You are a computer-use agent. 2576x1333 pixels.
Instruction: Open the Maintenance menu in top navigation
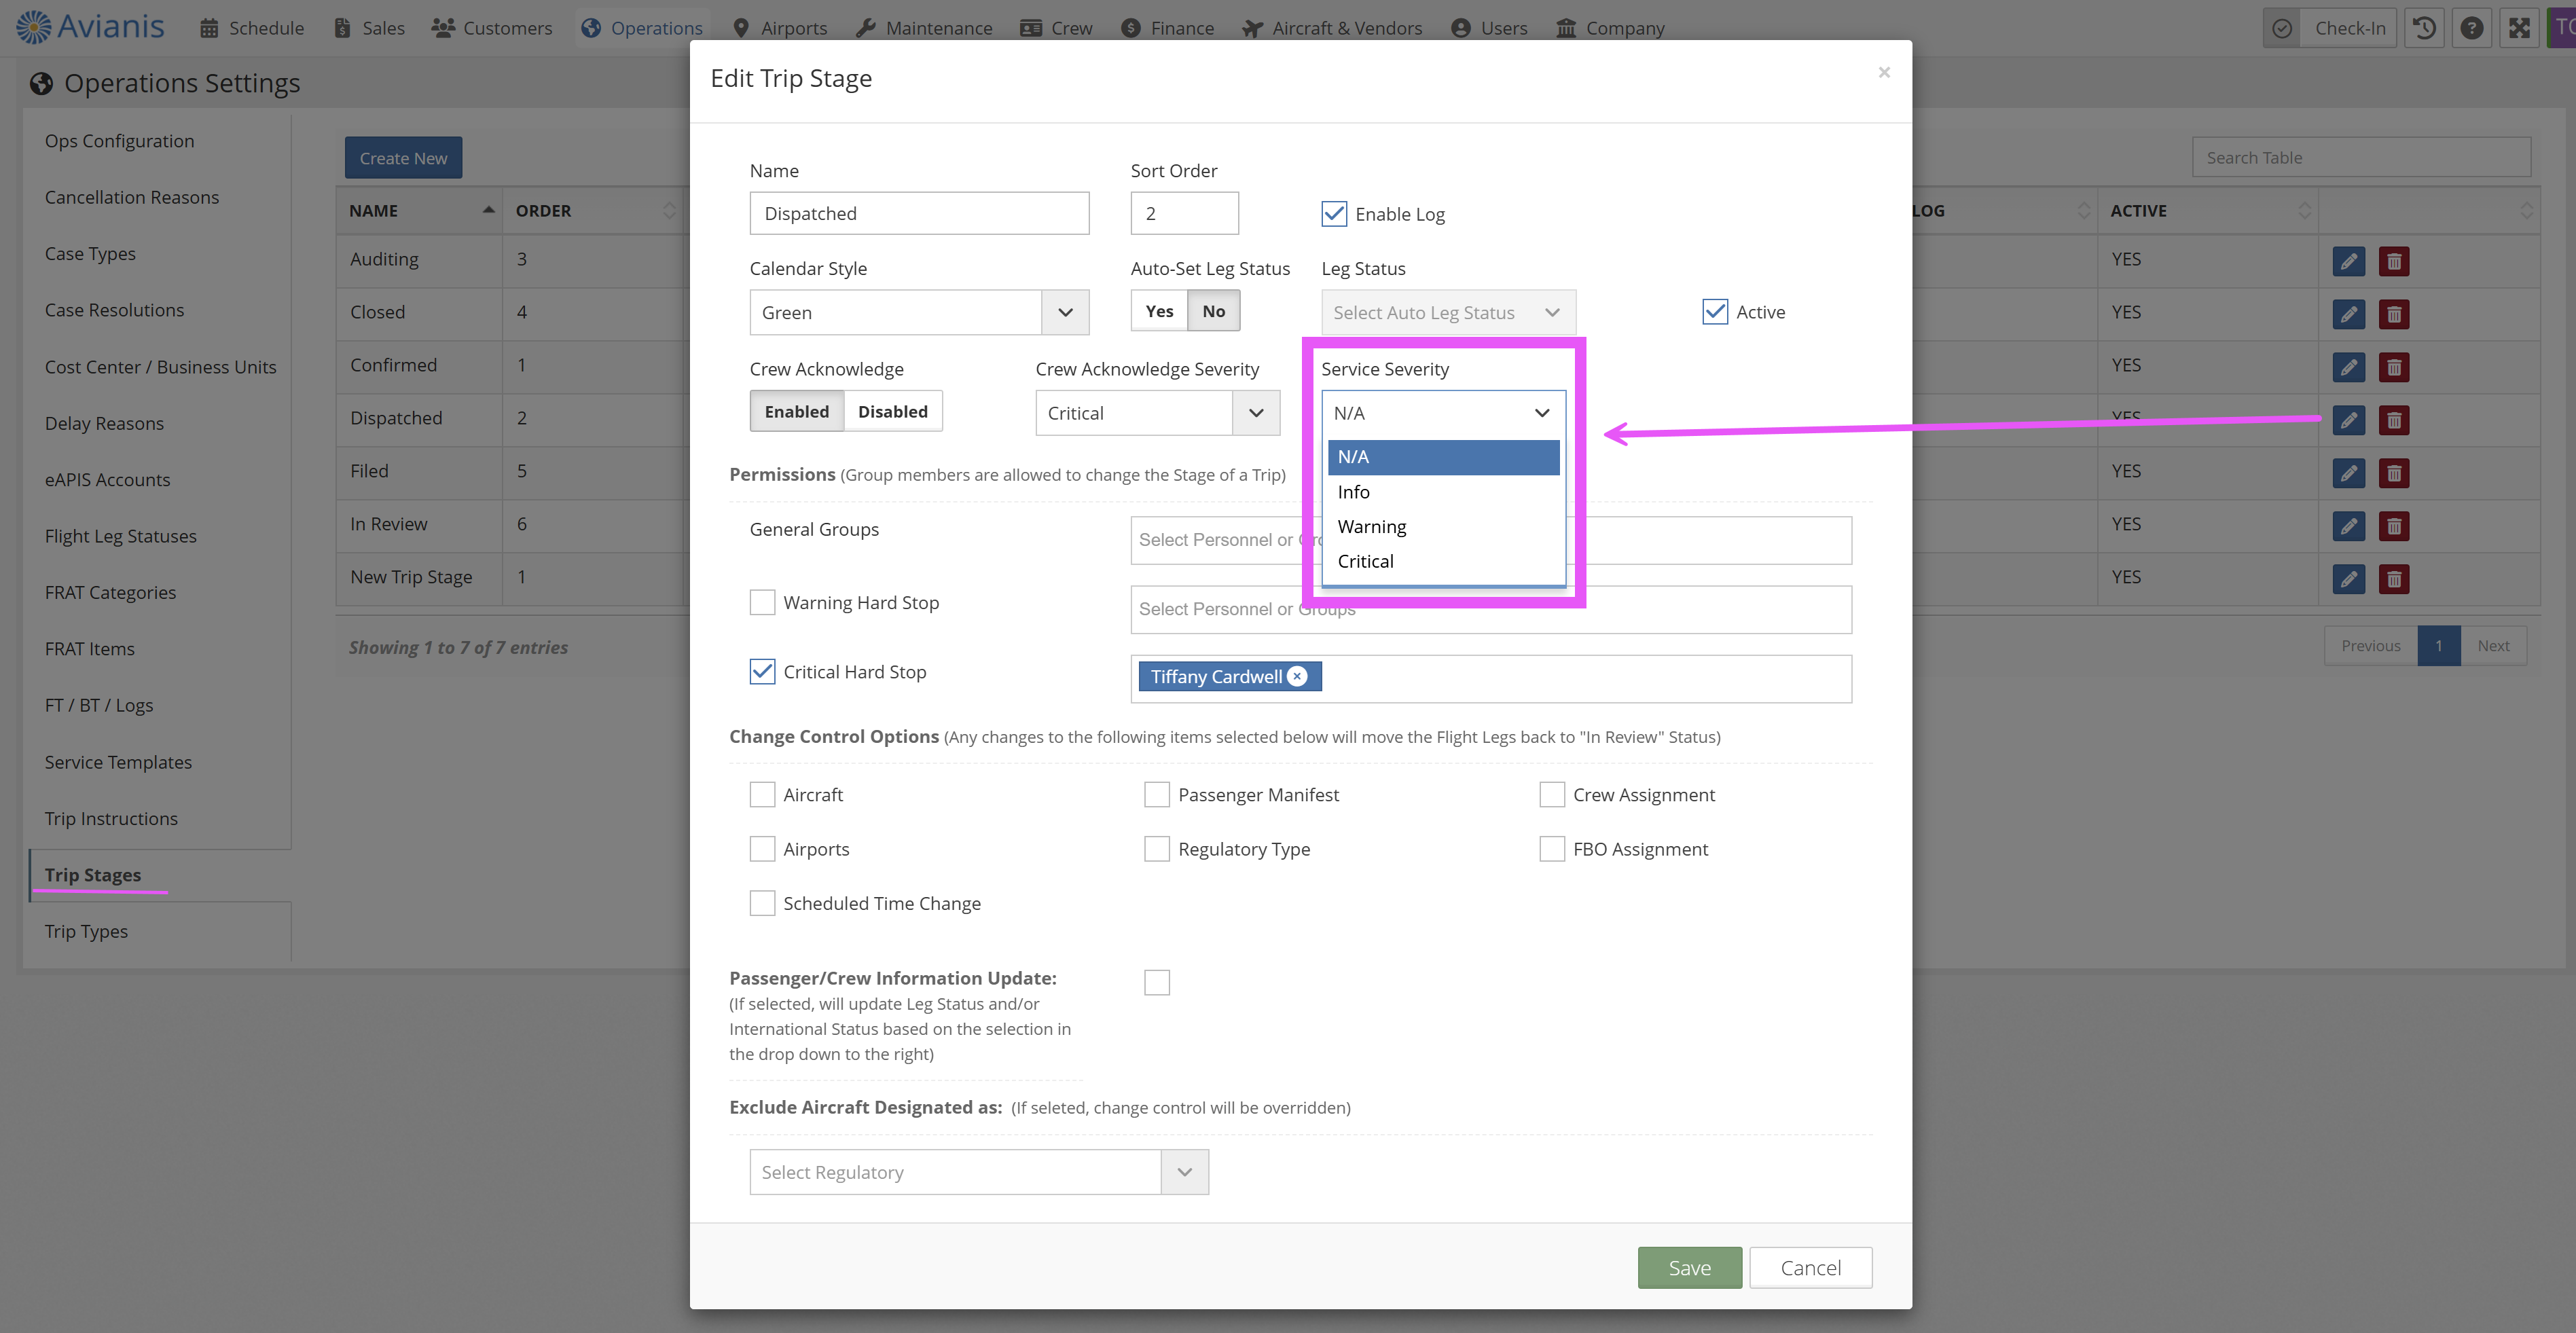tap(925, 28)
